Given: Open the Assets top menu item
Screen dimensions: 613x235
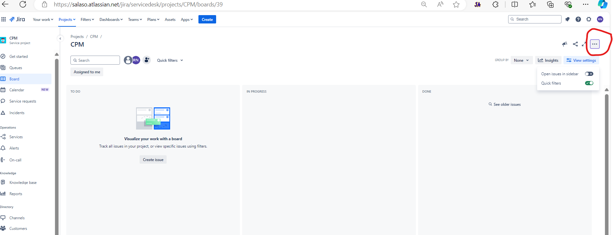Looking at the screenshot, I should pos(170,20).
